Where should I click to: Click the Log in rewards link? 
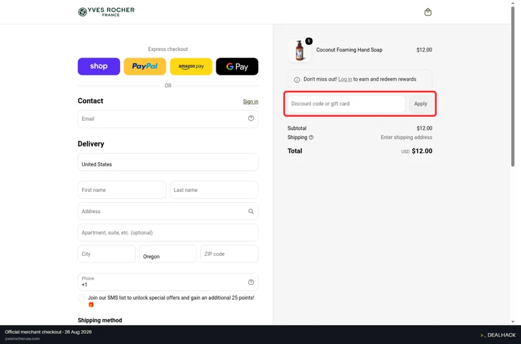tap(345, 79)
